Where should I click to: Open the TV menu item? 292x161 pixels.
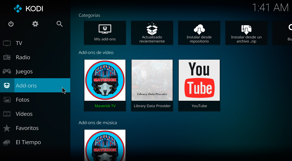pyautogui.click(x=35, y=43)
